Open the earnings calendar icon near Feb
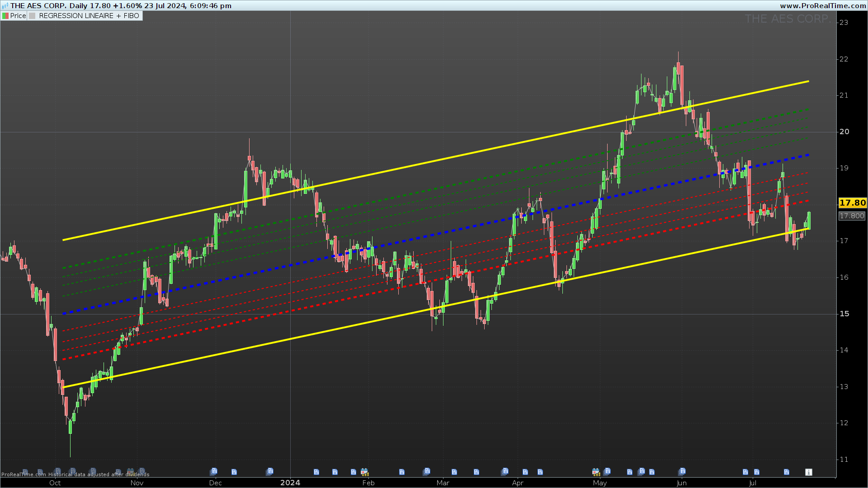 pyautogui.click(x=364, y=472)
